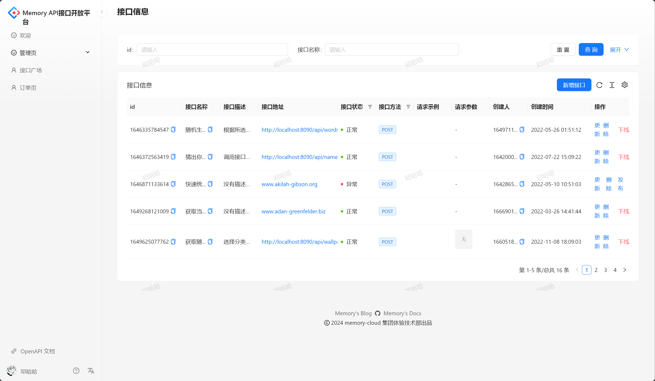Filter by 接口方法 column
The width and height of the screenshot is (655, 381).
408,107
